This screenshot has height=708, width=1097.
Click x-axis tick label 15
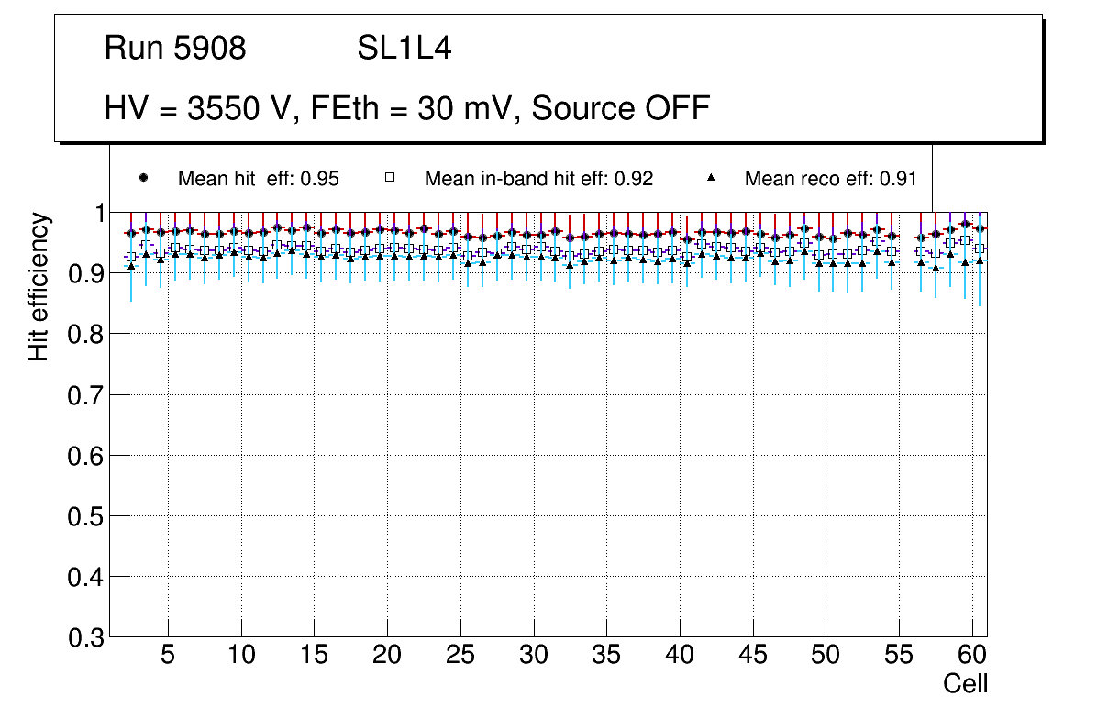(x=314, y=655)
